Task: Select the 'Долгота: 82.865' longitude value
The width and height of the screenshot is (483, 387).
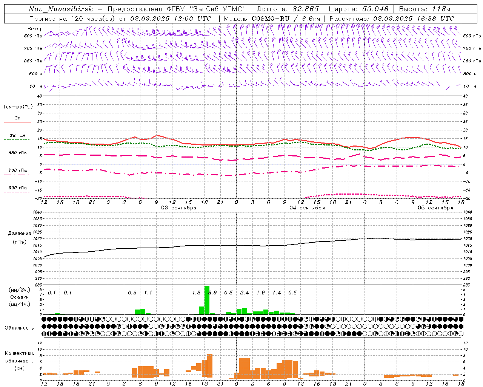Action: click(x=288, y=9)
